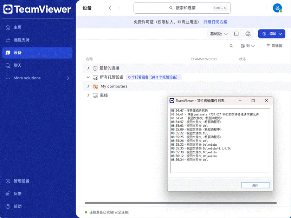The width and height of the screenshot is (291, 218).
Task: Expand the 离线 offline group
Action: (x=88, y=95)
